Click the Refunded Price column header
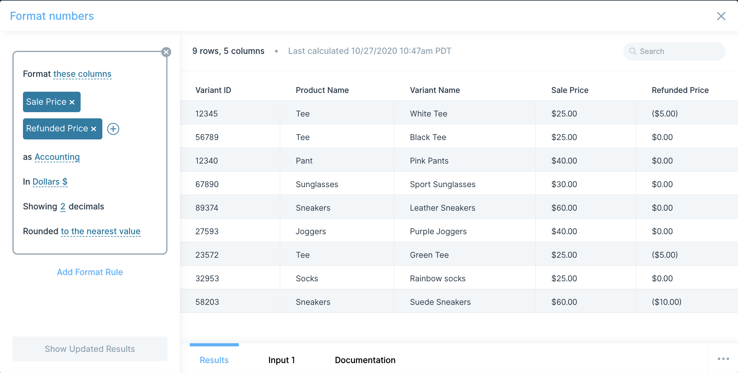 click(680, 90)
